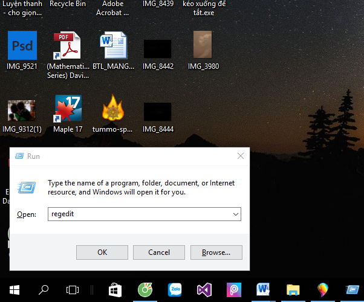Switch to Word on taskbar
Image resolution: width=364 pixels, height=302 pixels.
(x=263, y=289)
